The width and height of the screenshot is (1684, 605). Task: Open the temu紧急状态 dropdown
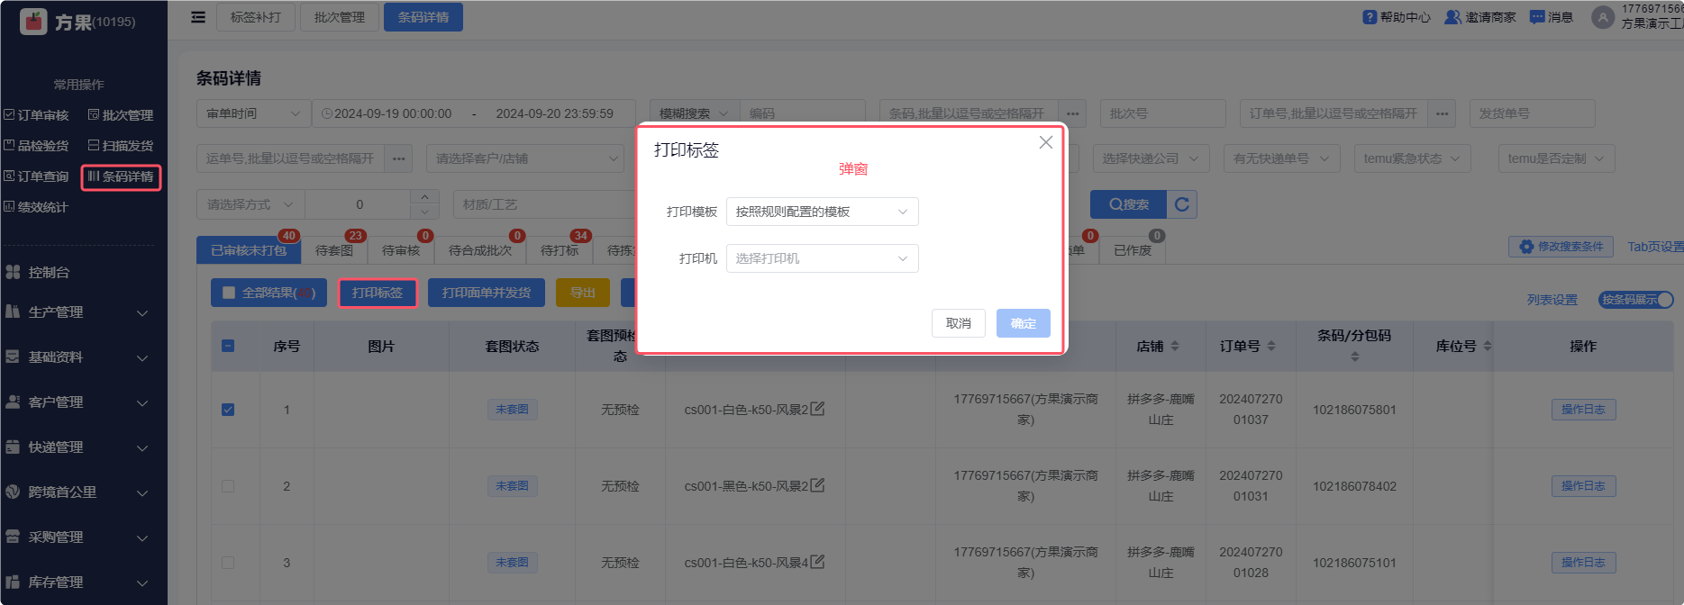pos(1412,158)
